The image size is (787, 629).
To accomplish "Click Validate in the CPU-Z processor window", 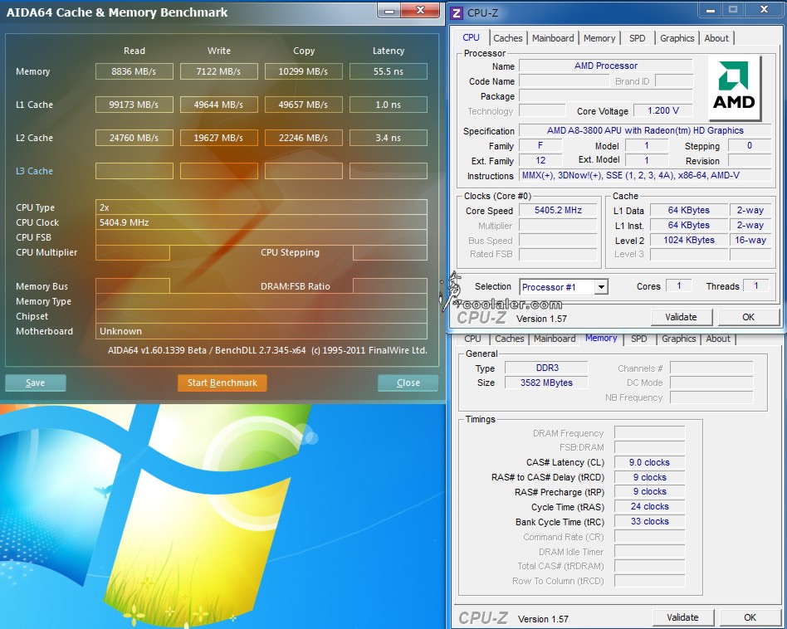I will [681, 317].
